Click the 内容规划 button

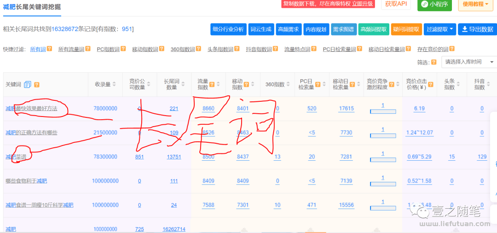(316, 29)
